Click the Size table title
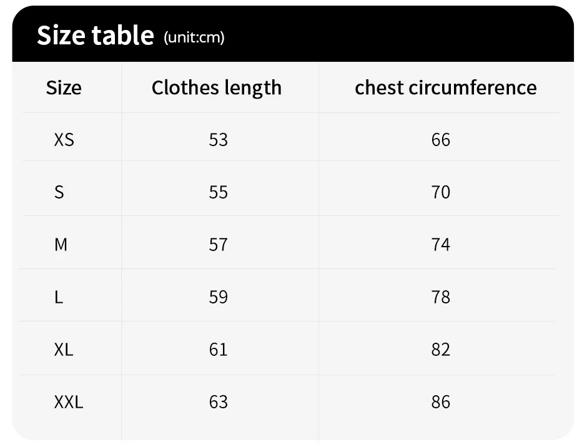 (x=96, y=35)
